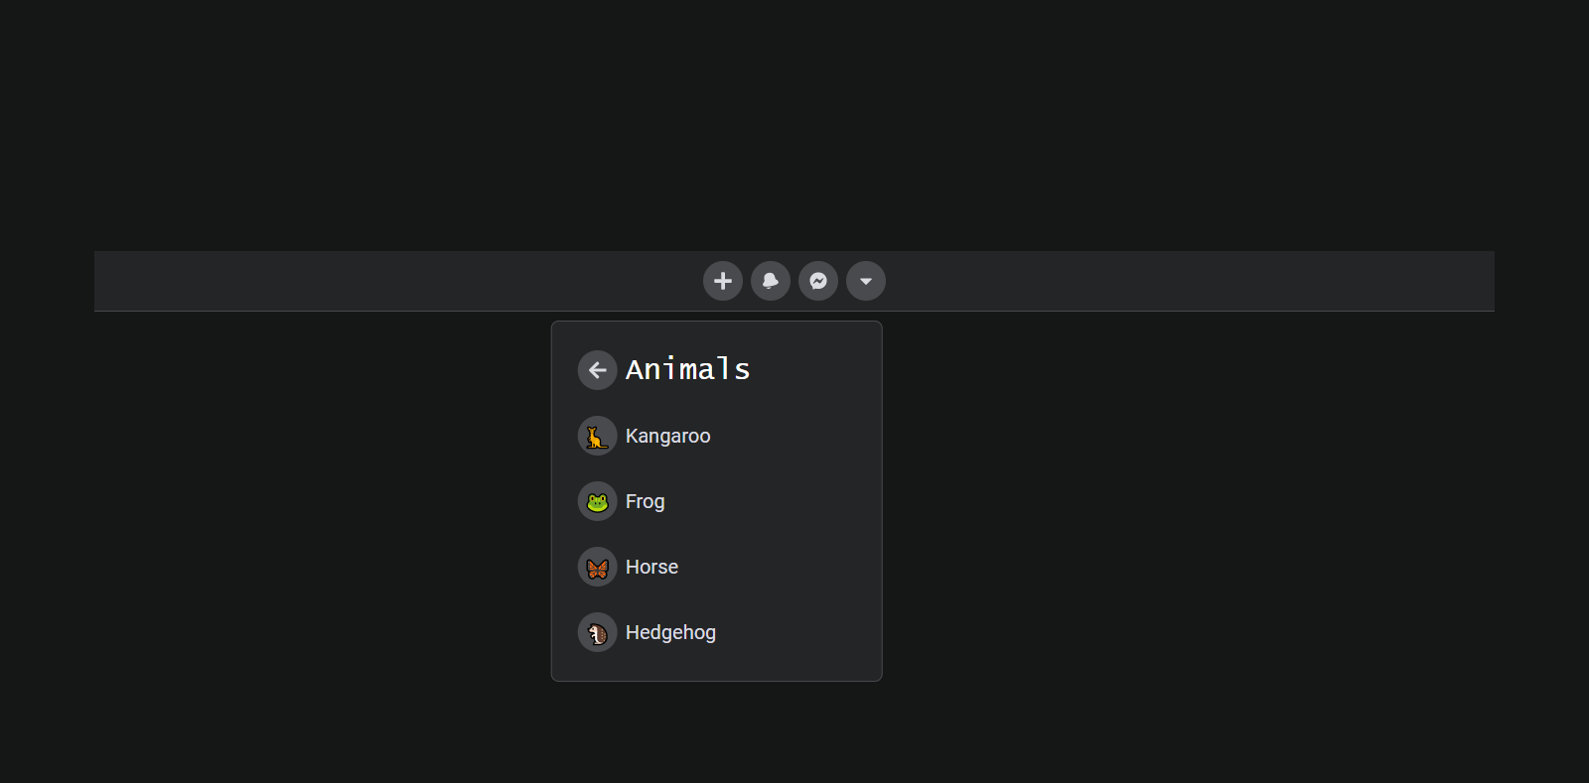Open notifications via the bell icon
Screen dimensions: 1589x783
tap(771, 281)
